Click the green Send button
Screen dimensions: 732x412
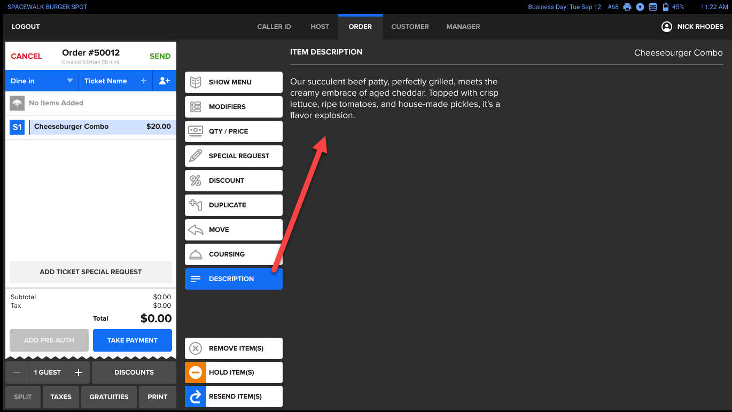(x=160, y=56)
